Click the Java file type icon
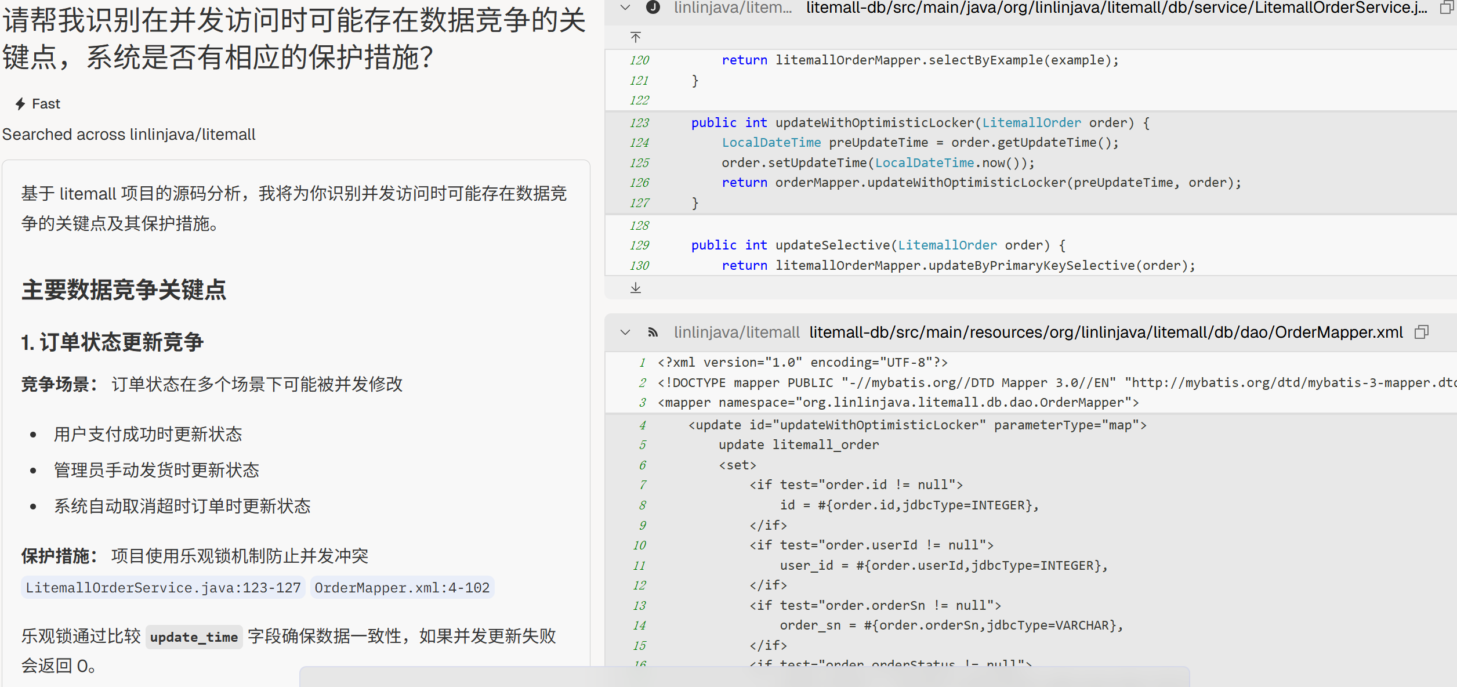 (x=653, y=8)
